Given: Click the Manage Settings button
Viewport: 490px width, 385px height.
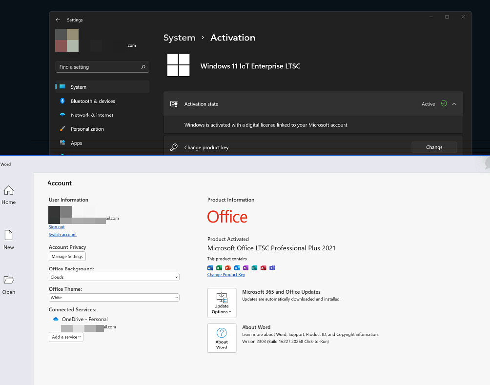Looking at the screenshot, I should click(x=67, y=256).
